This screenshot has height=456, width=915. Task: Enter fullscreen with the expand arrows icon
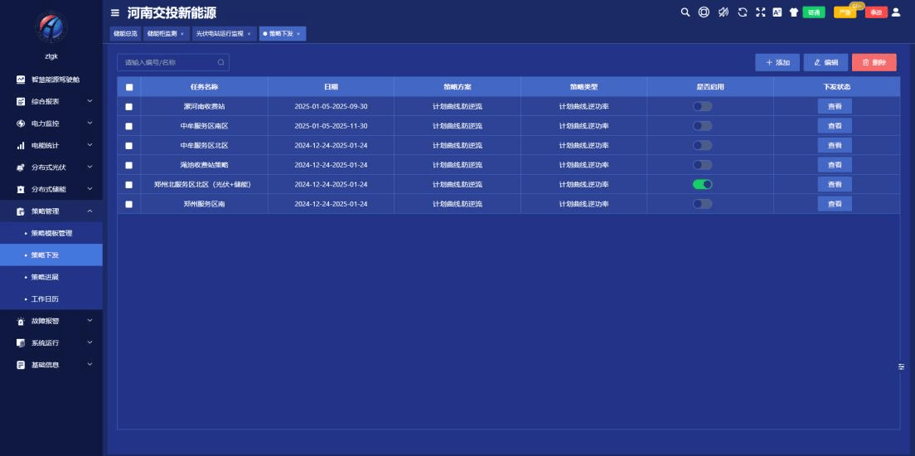(x=760, y=12)
